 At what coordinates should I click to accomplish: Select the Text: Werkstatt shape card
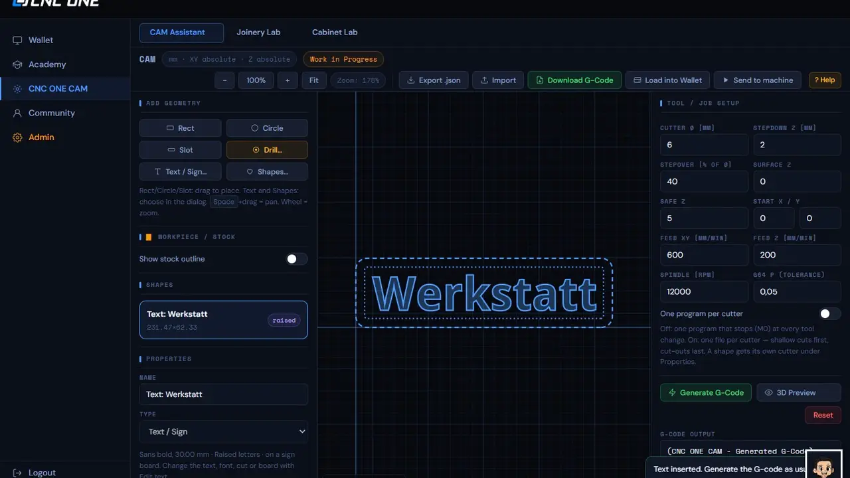click(x=224, y=320)
